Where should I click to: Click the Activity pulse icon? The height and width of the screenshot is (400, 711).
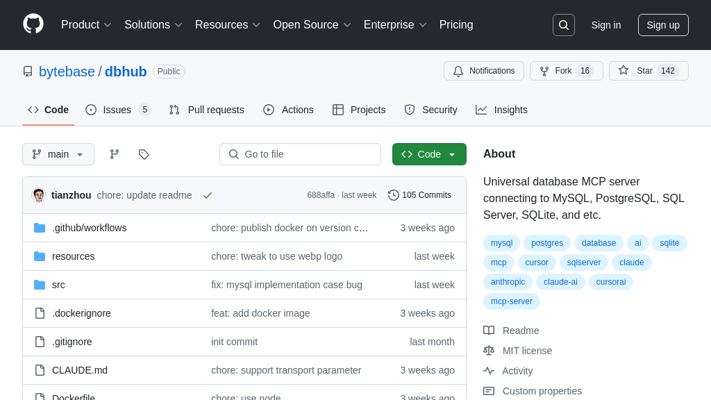(489, 371)
